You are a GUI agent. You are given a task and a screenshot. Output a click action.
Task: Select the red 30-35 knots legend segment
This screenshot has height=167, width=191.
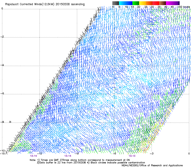coord(156,3)
